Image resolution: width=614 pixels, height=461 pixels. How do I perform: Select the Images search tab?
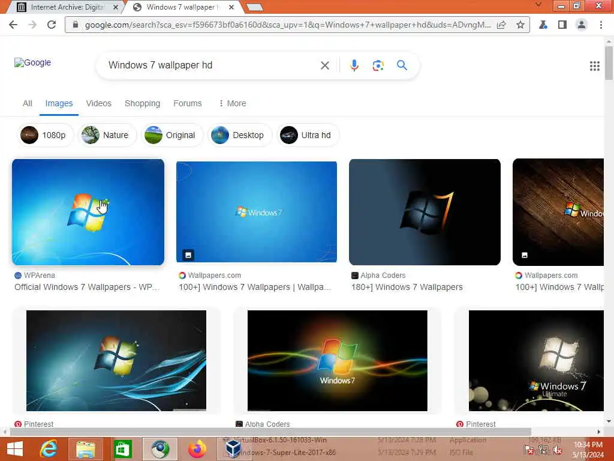pos(59,103)
